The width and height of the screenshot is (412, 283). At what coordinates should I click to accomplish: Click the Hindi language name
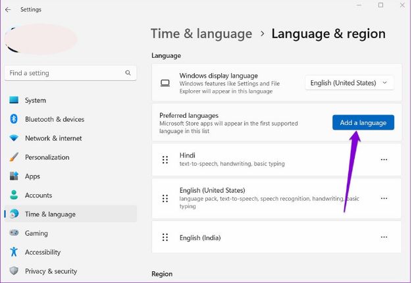(188, 155)
